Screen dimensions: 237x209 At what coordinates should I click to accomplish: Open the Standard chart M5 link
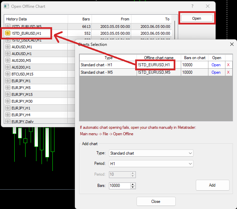tap(216, 72)
